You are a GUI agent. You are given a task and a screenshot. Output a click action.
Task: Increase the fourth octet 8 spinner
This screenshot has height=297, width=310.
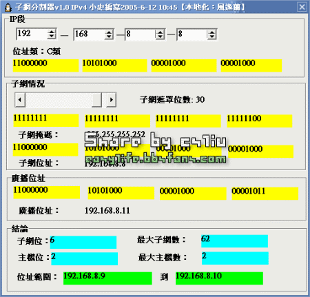tap(212, 32)
